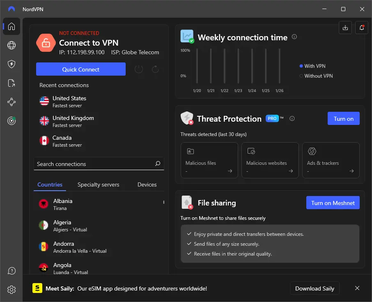Image resolution: width=372 pixels, height=302 pixels.
Task: Click the countries list scrollbar thumb
Action: [164, 202]
